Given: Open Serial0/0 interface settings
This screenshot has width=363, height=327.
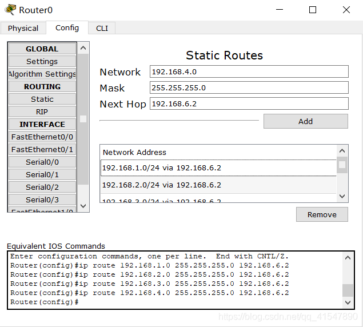Looking at the screenshot, I should [x=42, y=162].
